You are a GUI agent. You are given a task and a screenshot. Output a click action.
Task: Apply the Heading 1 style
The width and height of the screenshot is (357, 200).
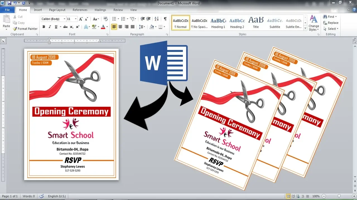pyautogui.click(x=218, y=23)
